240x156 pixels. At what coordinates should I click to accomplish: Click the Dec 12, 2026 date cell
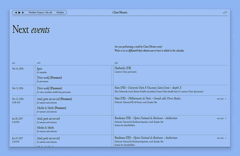tap(18, 99)
